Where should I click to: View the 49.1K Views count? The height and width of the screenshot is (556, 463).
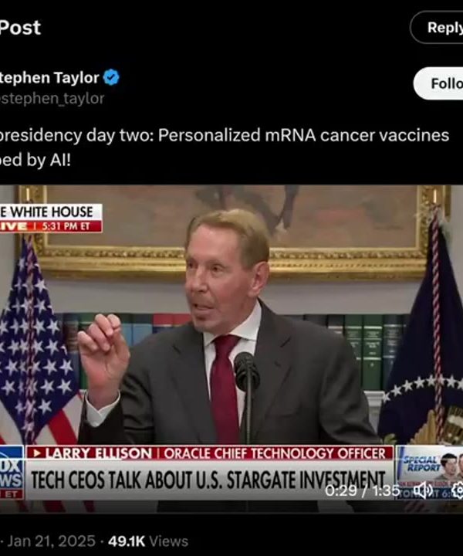(148, 541)
